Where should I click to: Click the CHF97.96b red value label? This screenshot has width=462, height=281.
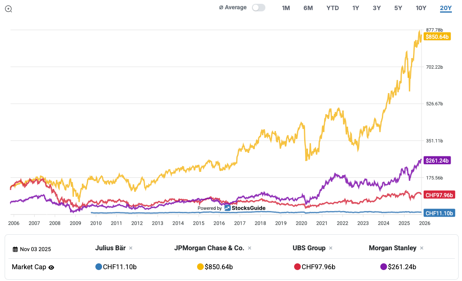coord(439,195)
